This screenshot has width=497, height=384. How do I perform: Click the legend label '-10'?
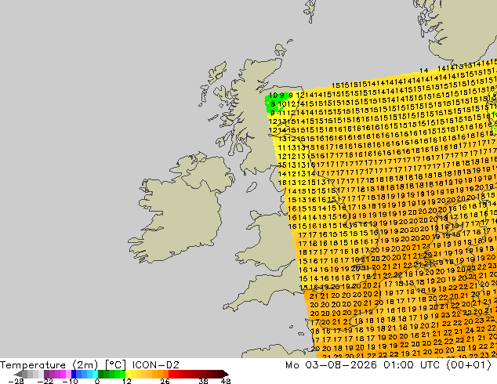[x=70, y=381]
